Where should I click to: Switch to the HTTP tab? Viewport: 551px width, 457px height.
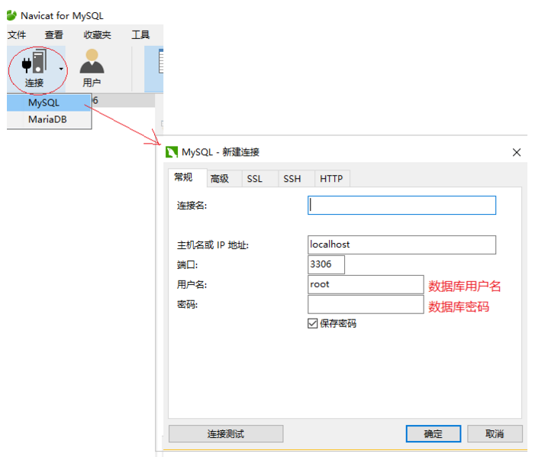332,179
